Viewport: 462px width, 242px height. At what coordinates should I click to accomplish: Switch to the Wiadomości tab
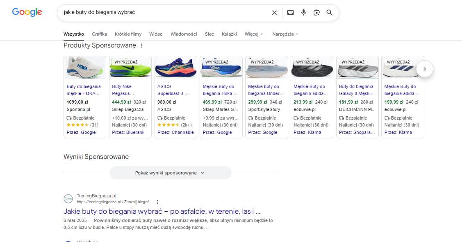coord(184,34)
